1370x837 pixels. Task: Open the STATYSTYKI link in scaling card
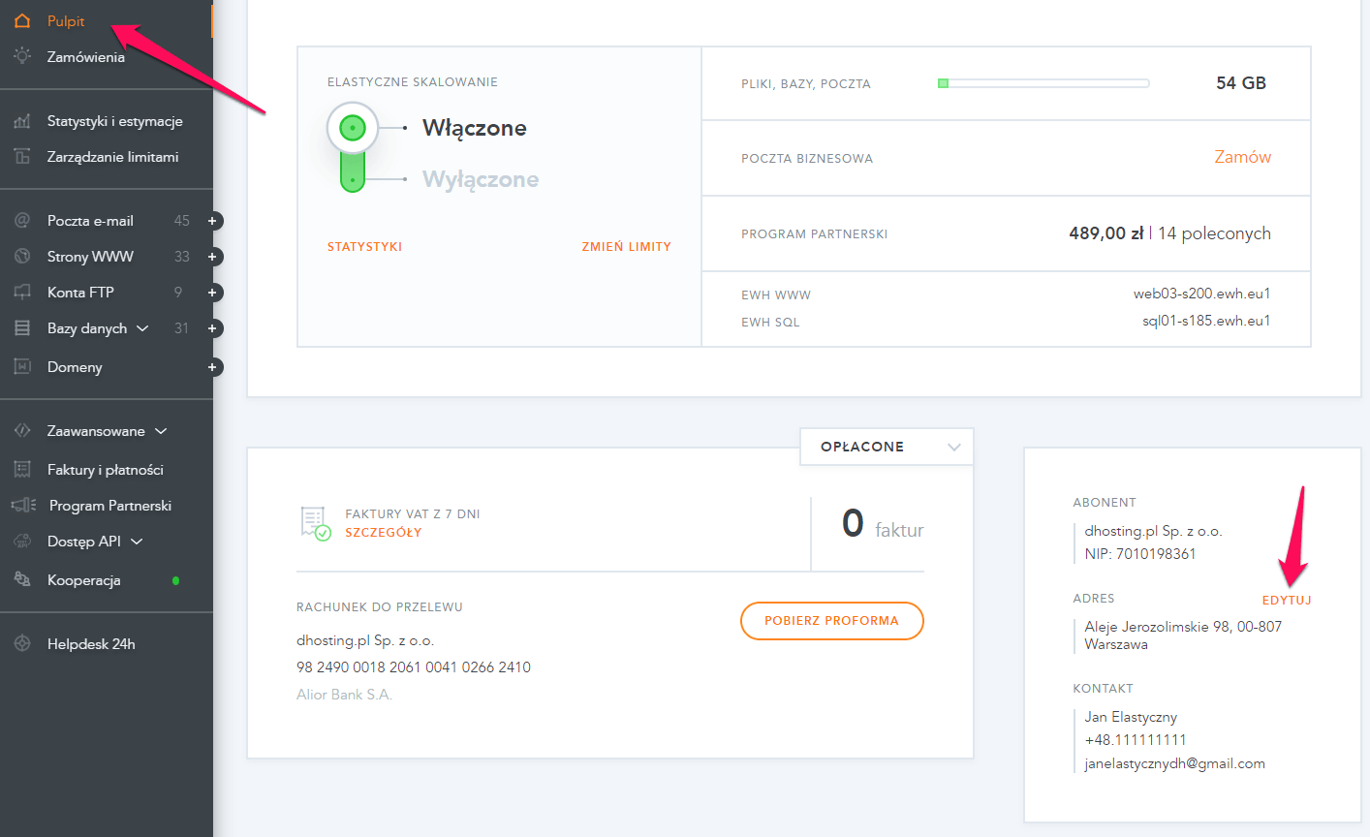pos(364,247)
